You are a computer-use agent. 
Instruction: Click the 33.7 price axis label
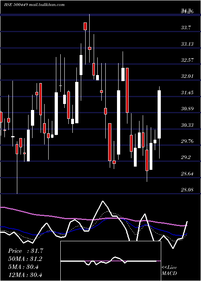(x=186, y=28)
